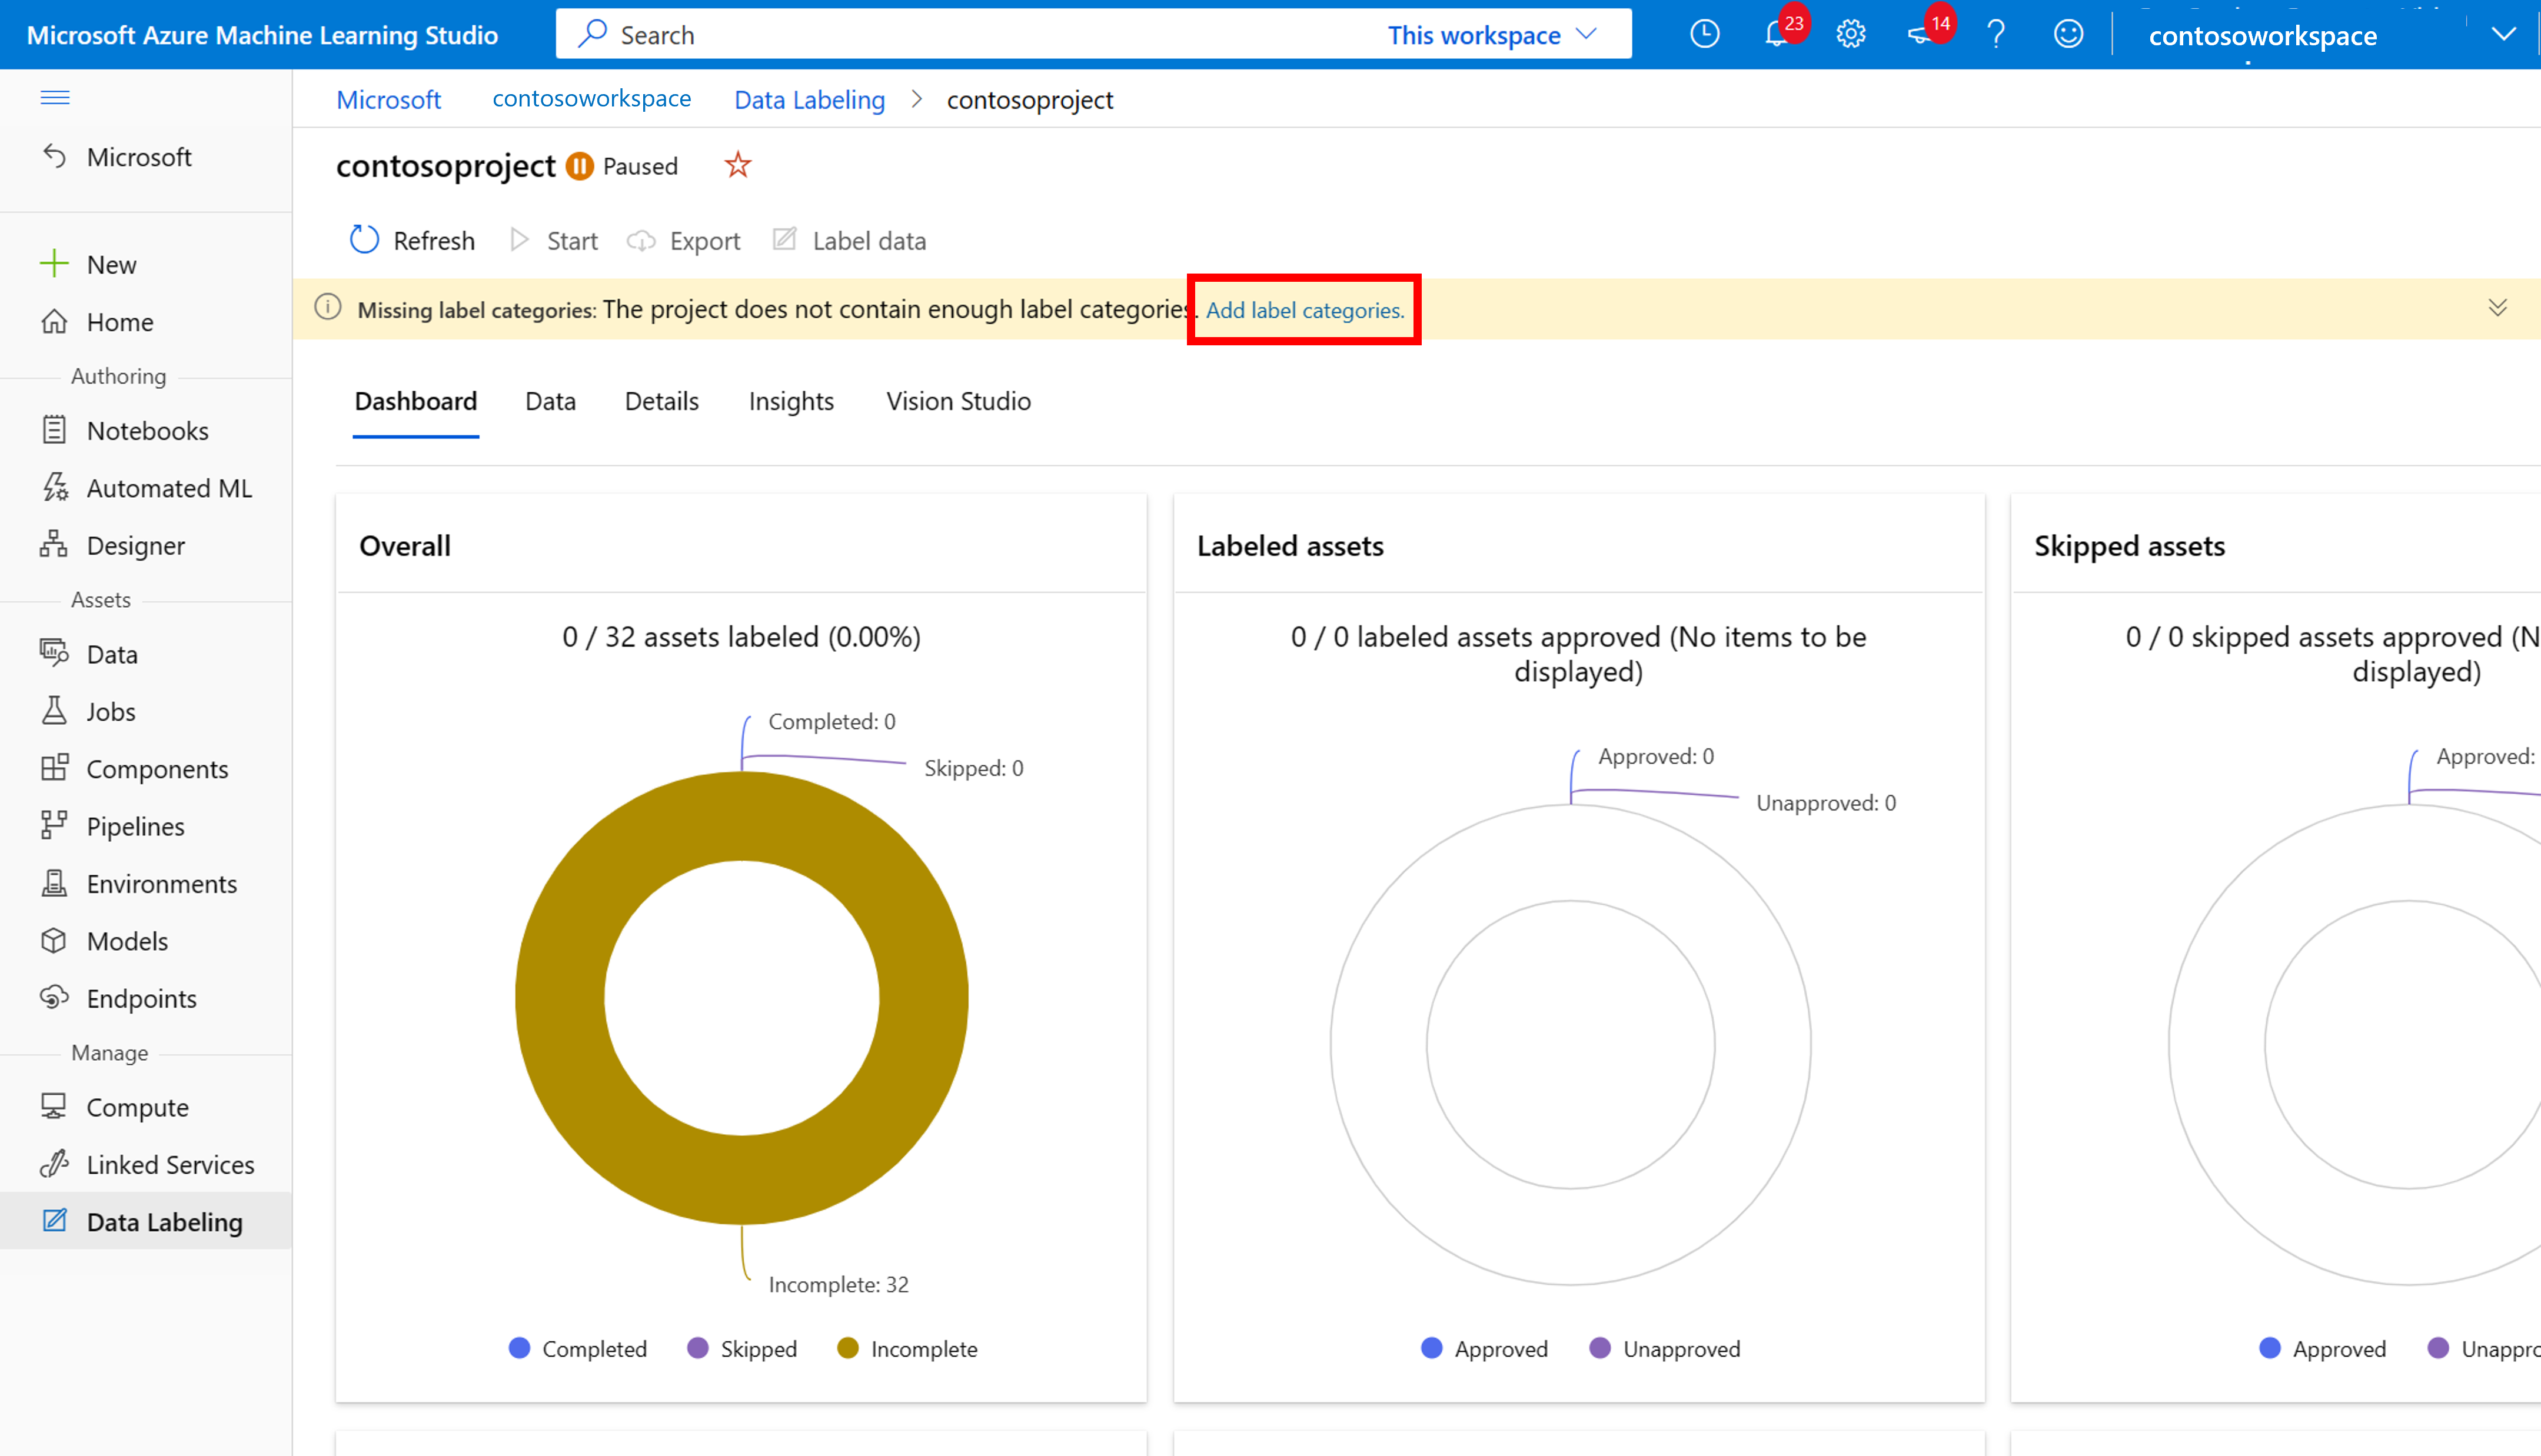Viewport: 2541px width, 1456px height.
Task: Click Add label categories link
Action: click(x=1305, y=311)
